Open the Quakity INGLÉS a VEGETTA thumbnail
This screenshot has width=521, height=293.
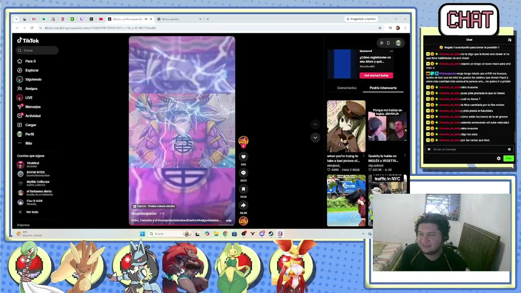[387, 126]
